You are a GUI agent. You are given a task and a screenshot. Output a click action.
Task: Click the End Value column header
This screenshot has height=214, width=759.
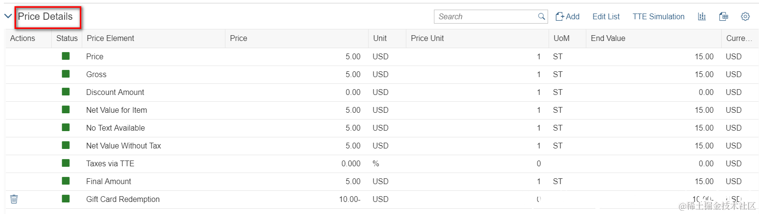pos(608,38)
